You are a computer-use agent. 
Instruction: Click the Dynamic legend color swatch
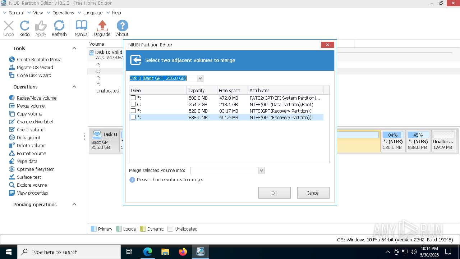pos(143,229)
